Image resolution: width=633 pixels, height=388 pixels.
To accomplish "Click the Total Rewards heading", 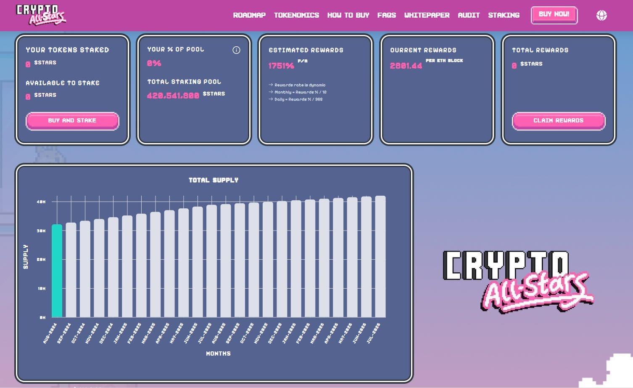I will click(540, 50).
